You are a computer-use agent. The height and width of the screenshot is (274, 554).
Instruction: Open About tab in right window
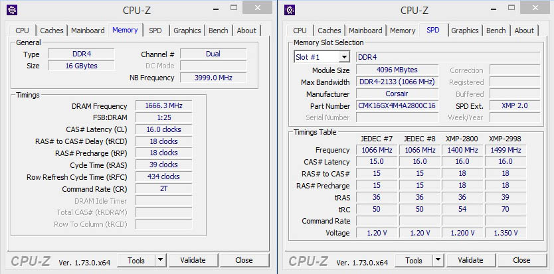point(524,31)
